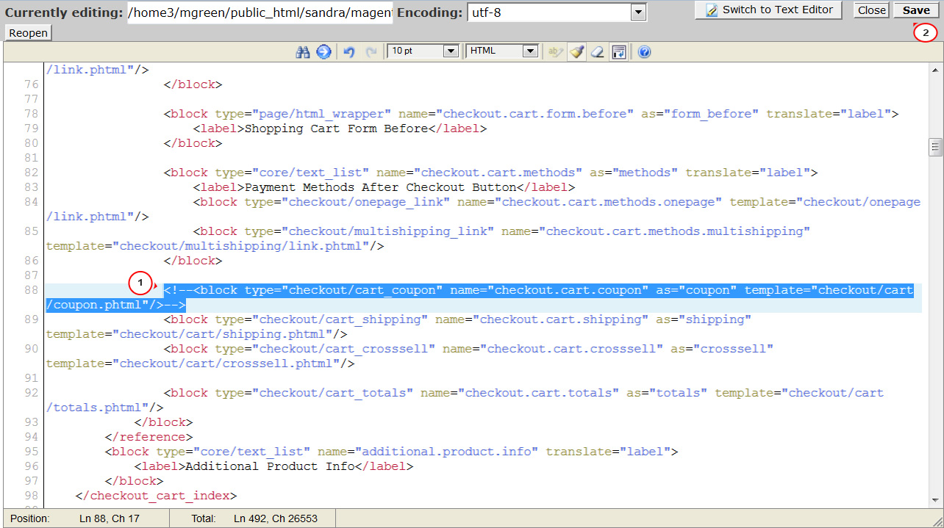Open the utf-8 Encoding dropdown
Viewport: 944px width, 528px height.
click(557, 12)
